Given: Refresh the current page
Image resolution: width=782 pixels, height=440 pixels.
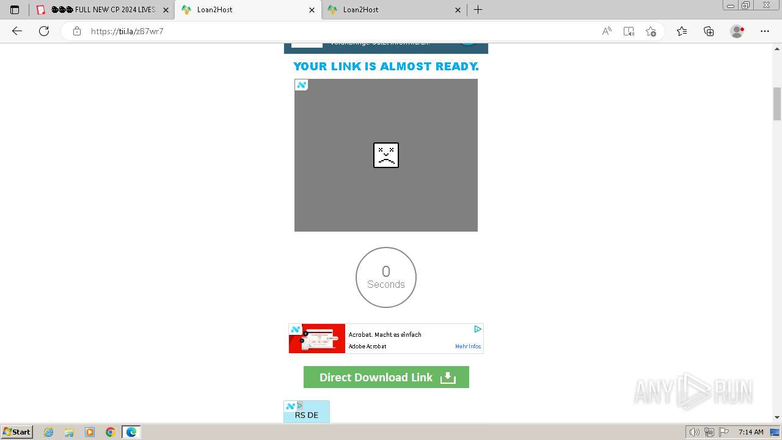Looking at the screenshot, I should (44, 31).
